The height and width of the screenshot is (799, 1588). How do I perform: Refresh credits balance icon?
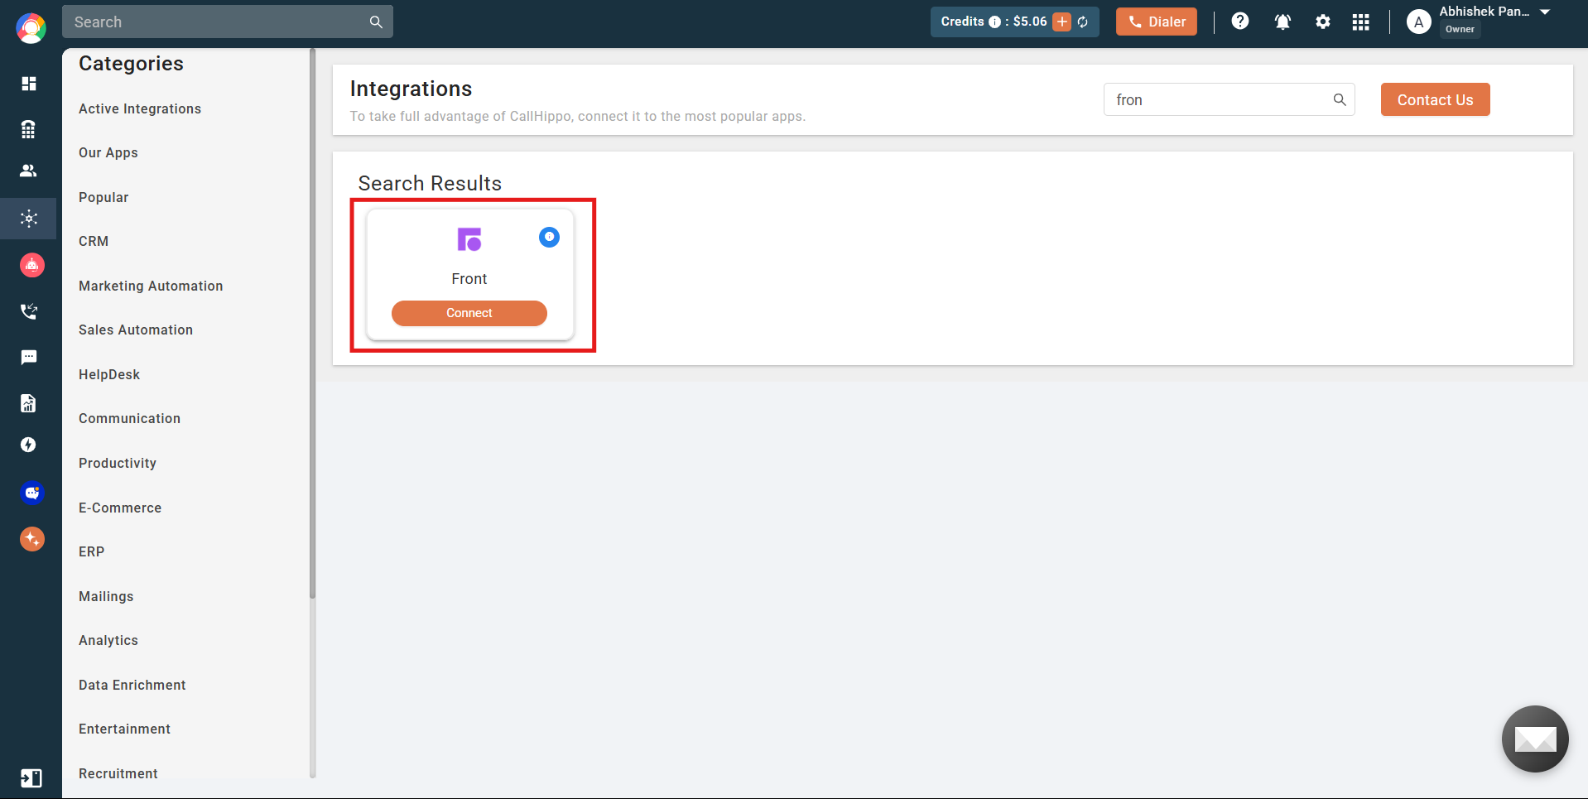[x=1083, y=22]
